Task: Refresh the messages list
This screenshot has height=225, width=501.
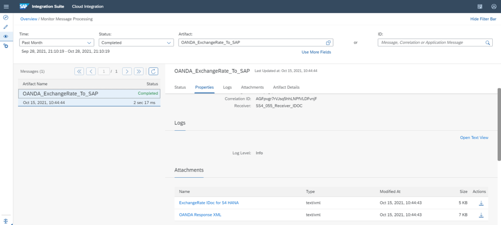Action: pyautogui.click(x=153, y=71)
